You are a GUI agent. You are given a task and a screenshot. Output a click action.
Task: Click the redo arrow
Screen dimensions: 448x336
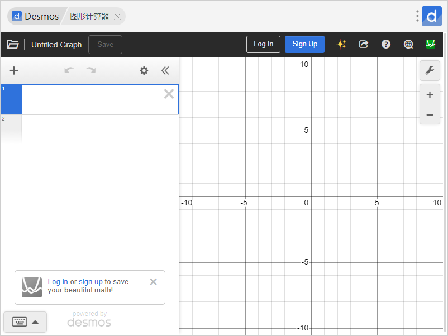point(90,70)
